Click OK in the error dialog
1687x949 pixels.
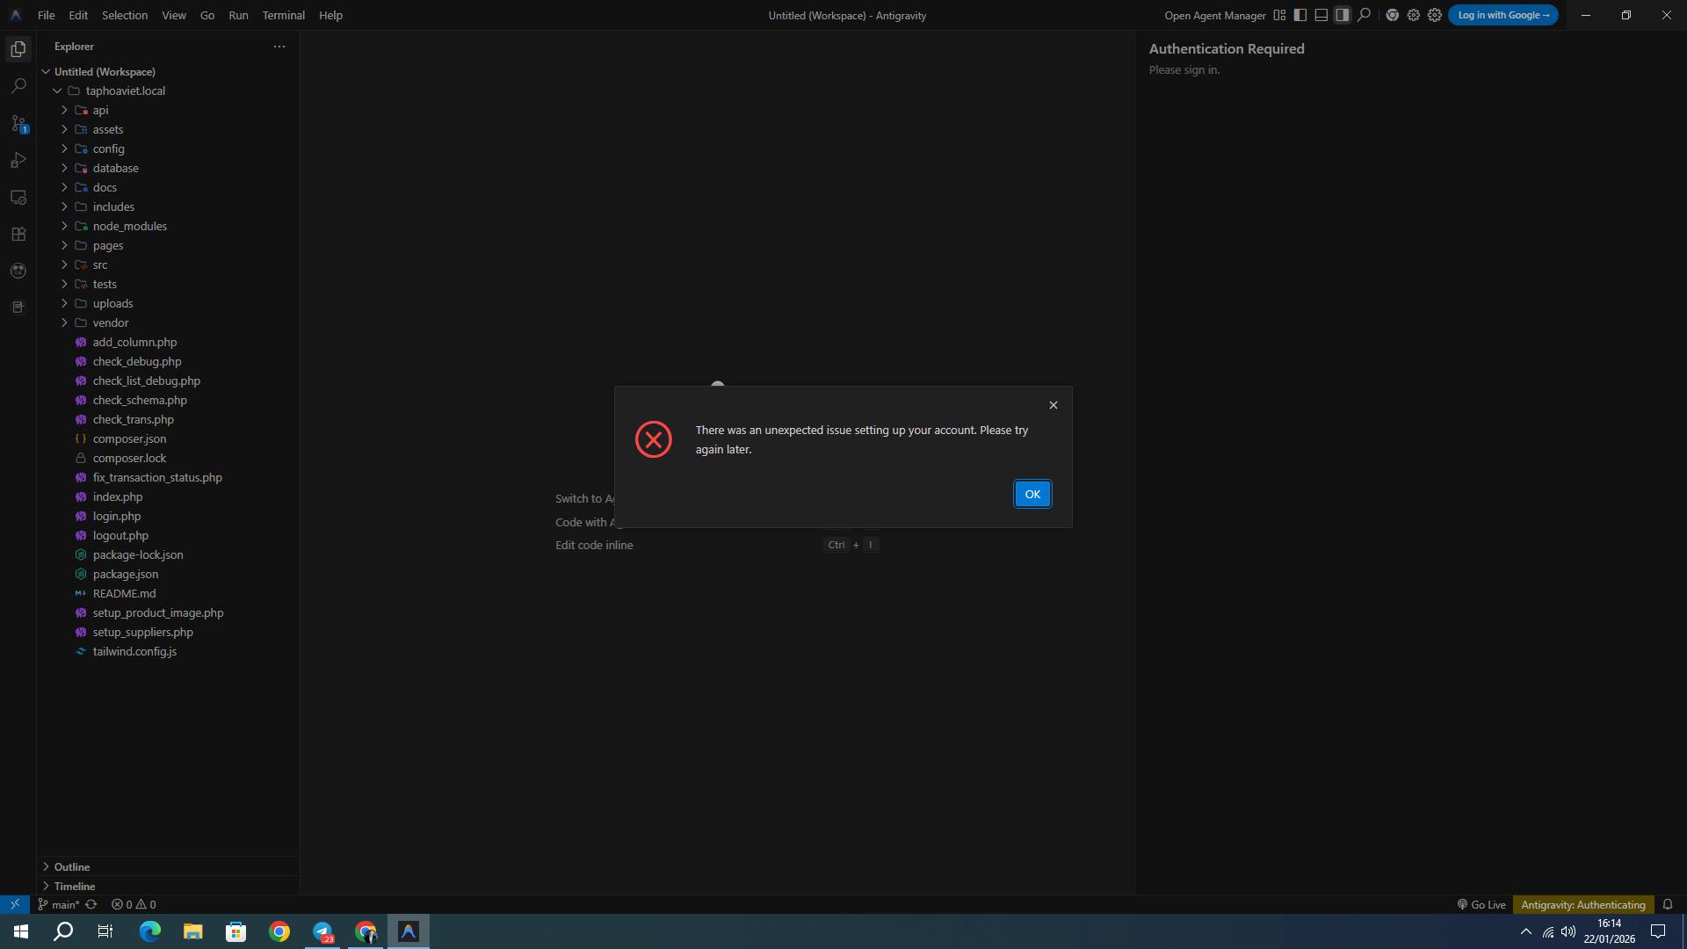(1032, 494)
